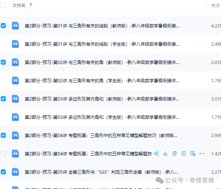Click the 文件名 column header
This screenshot has height=189, width=221.
pyautogui.click(x=19, y=5)
